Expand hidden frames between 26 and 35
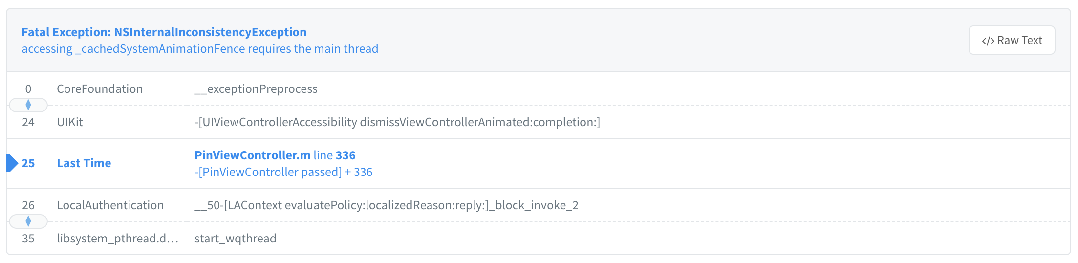 (x=28, y=221)
